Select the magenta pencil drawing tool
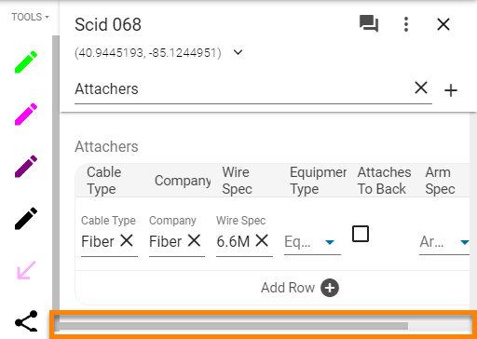 [26, 115]
